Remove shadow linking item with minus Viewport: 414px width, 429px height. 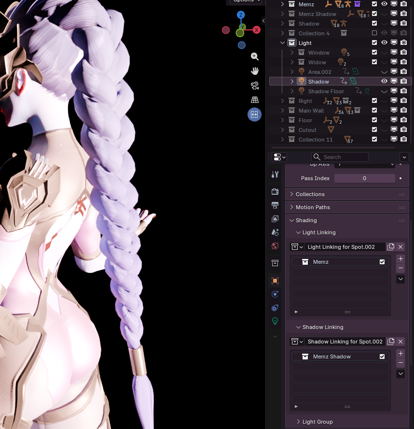click(x=400, y=363)
